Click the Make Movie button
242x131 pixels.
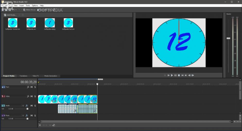[29, 10]
